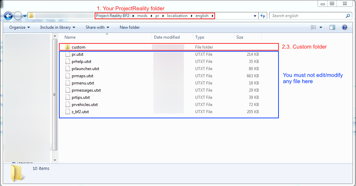This screenshot has width=356, height=186.
Task: Select the custom folder icon
Action: 68,47
